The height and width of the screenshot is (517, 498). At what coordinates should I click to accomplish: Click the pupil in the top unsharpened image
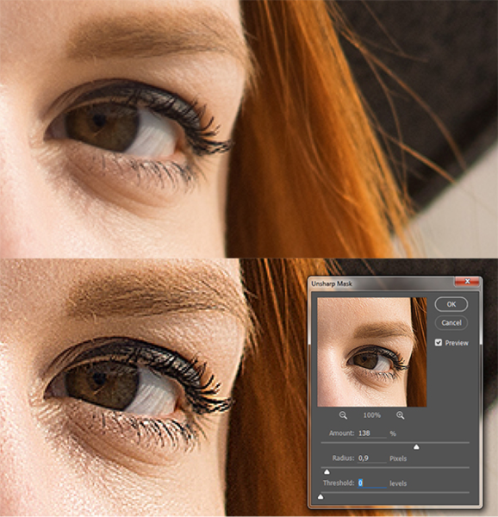click(x=99, y=121)
